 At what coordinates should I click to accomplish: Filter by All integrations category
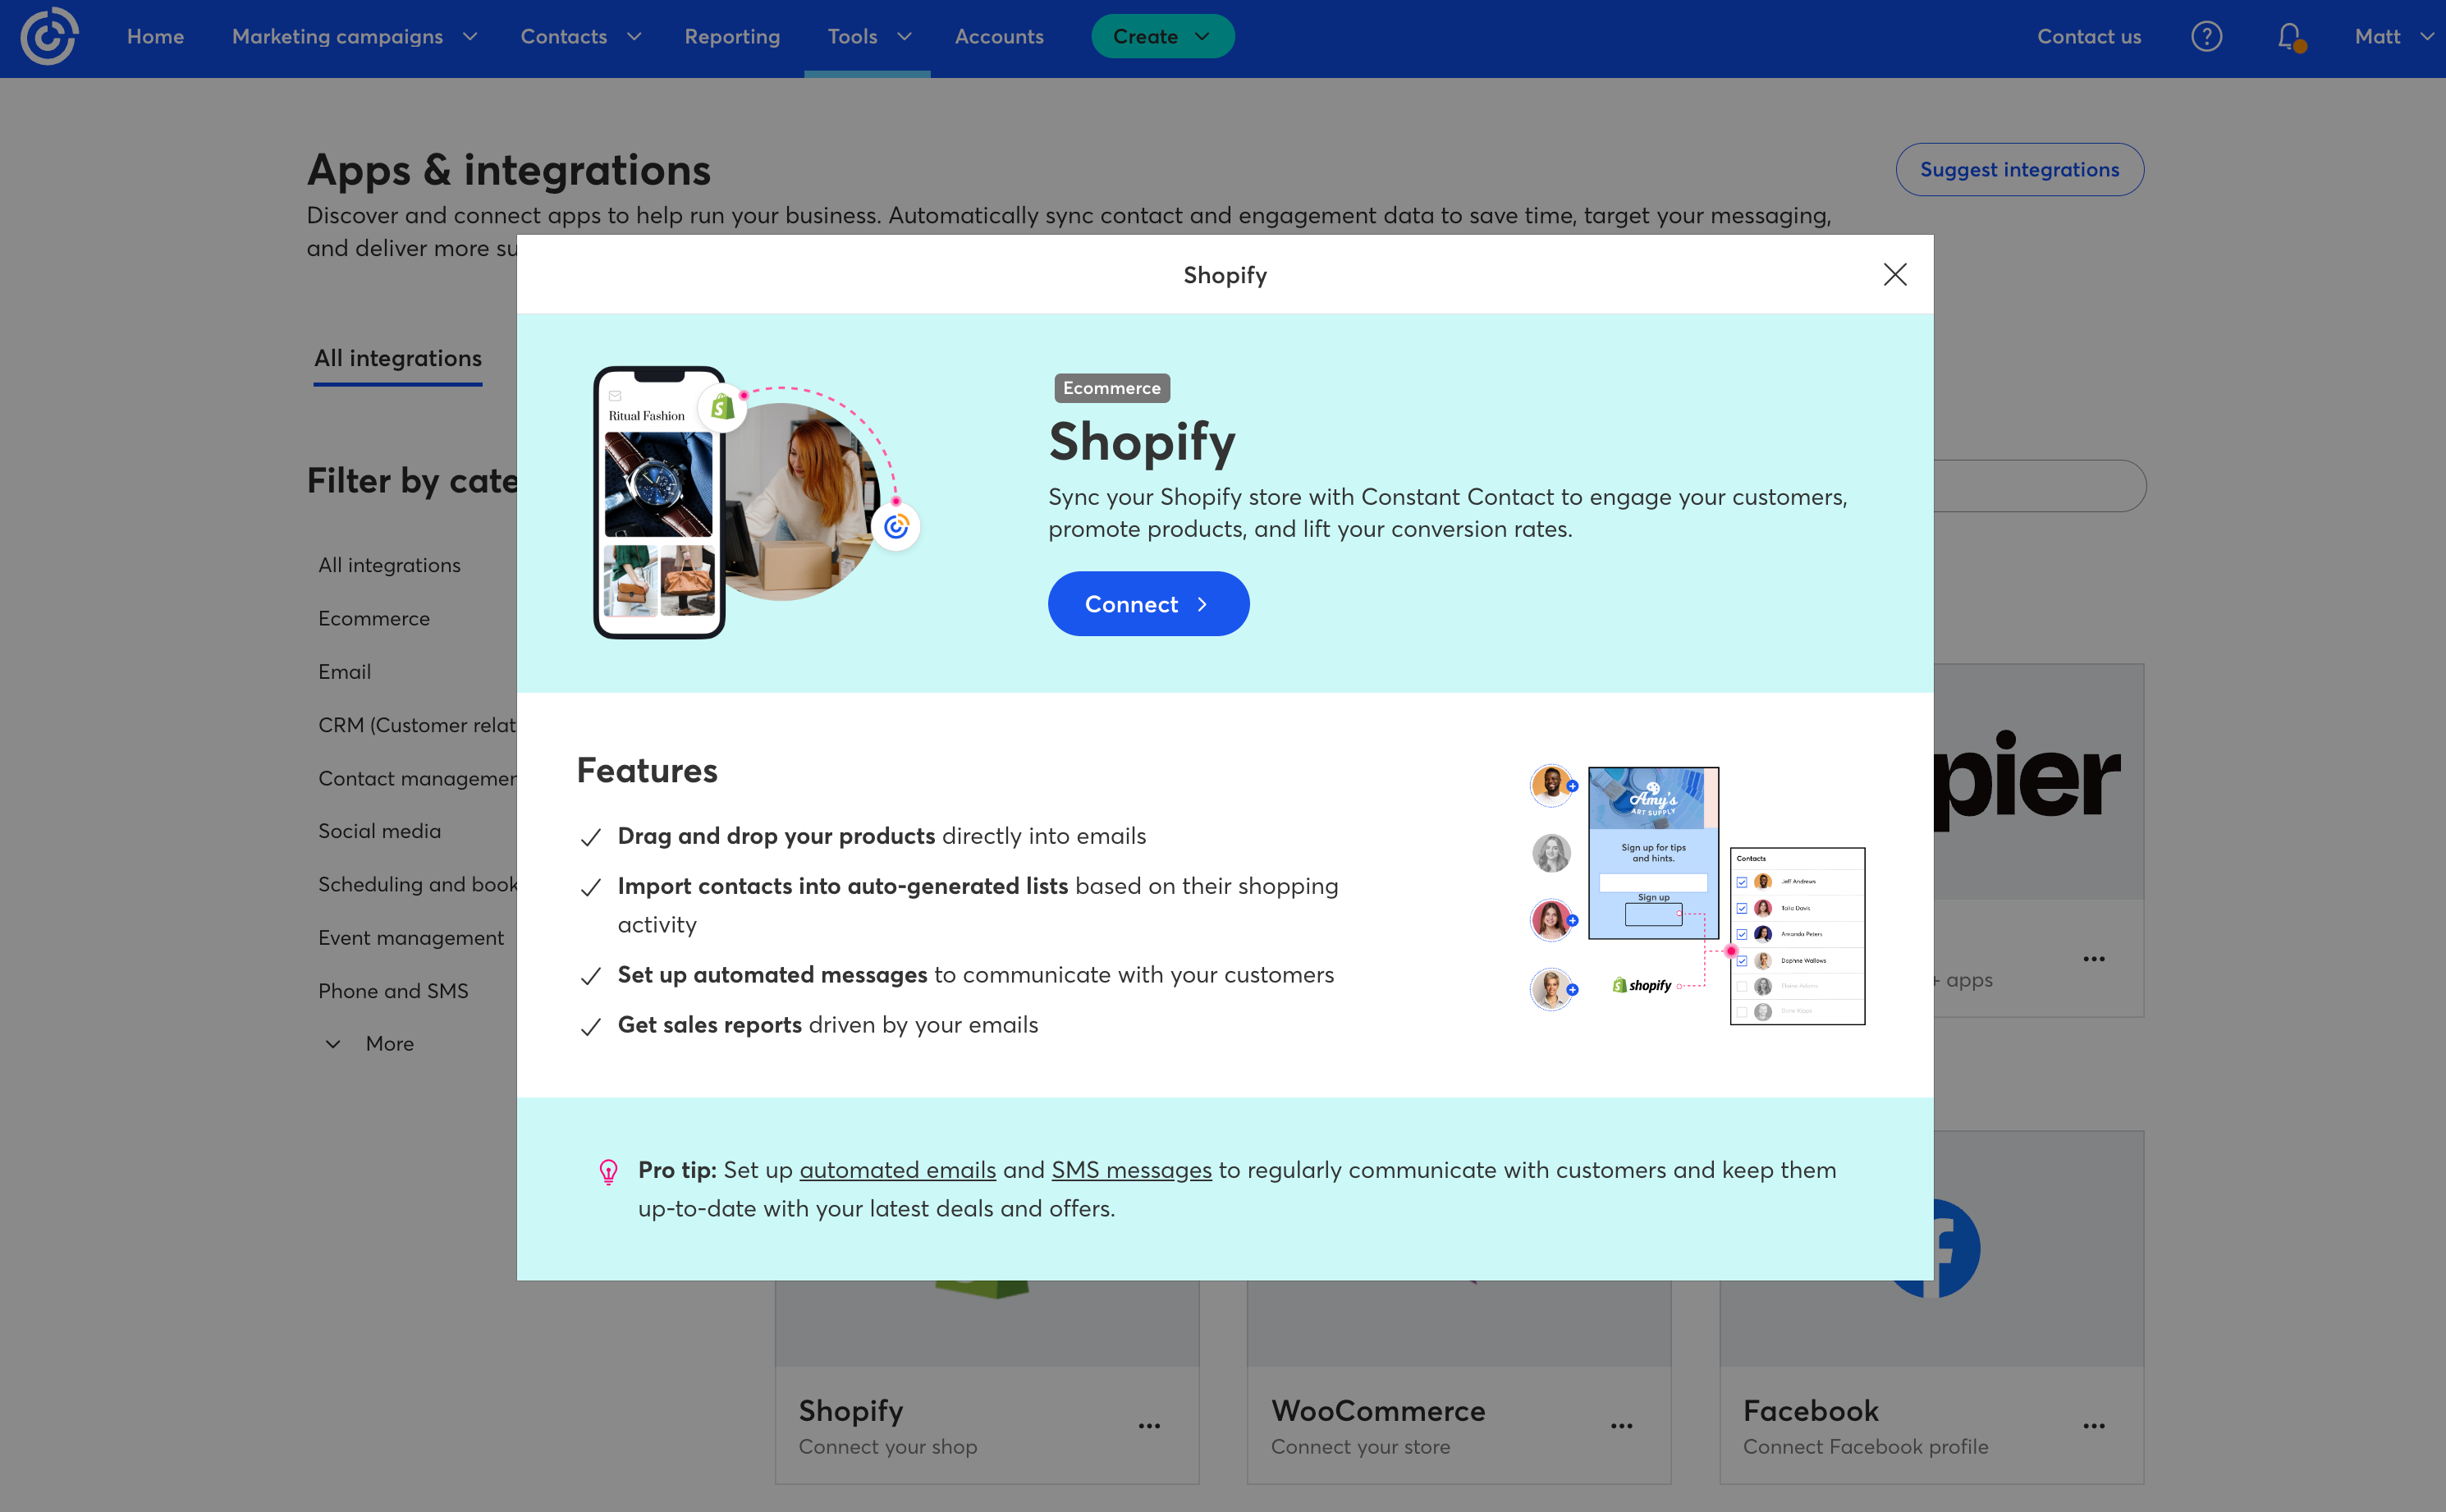(x=389, y=565)
